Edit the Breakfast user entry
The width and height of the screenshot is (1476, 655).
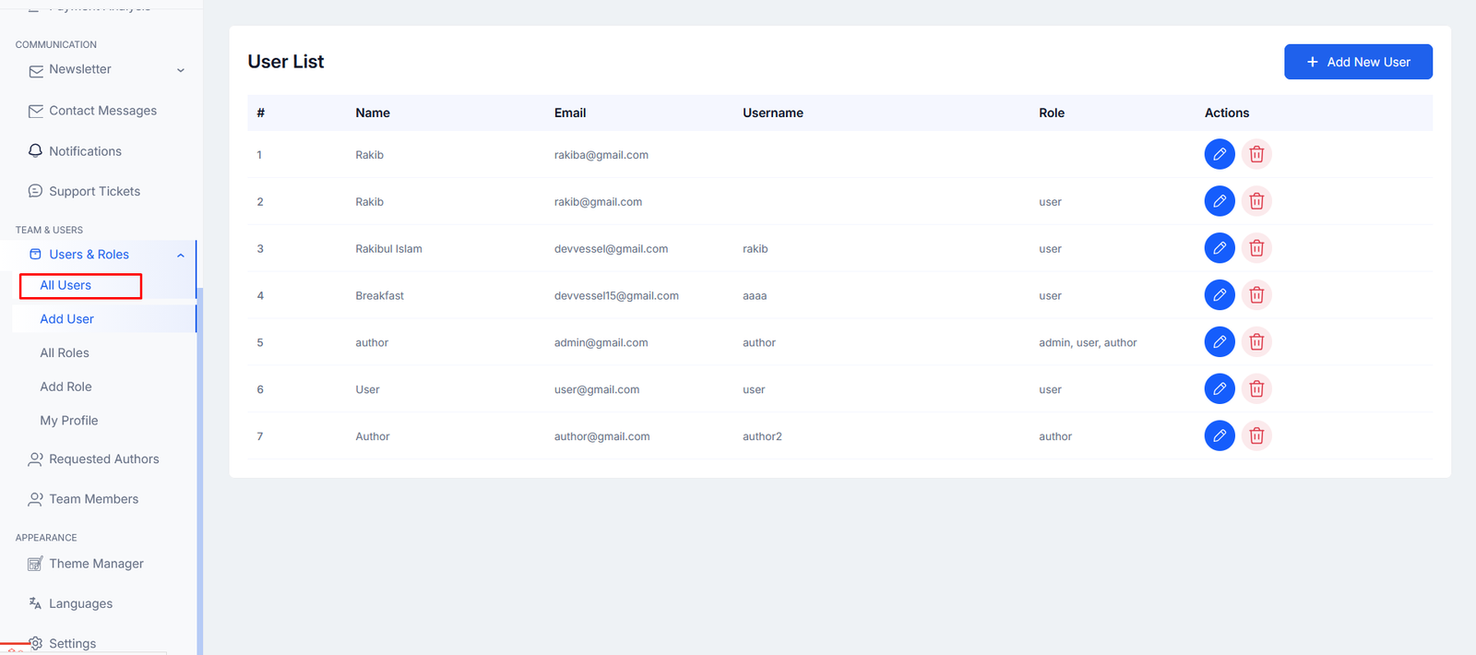[1220, 295]
